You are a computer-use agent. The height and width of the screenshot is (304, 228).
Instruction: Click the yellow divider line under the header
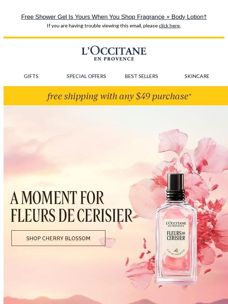(x=114, y=37)
